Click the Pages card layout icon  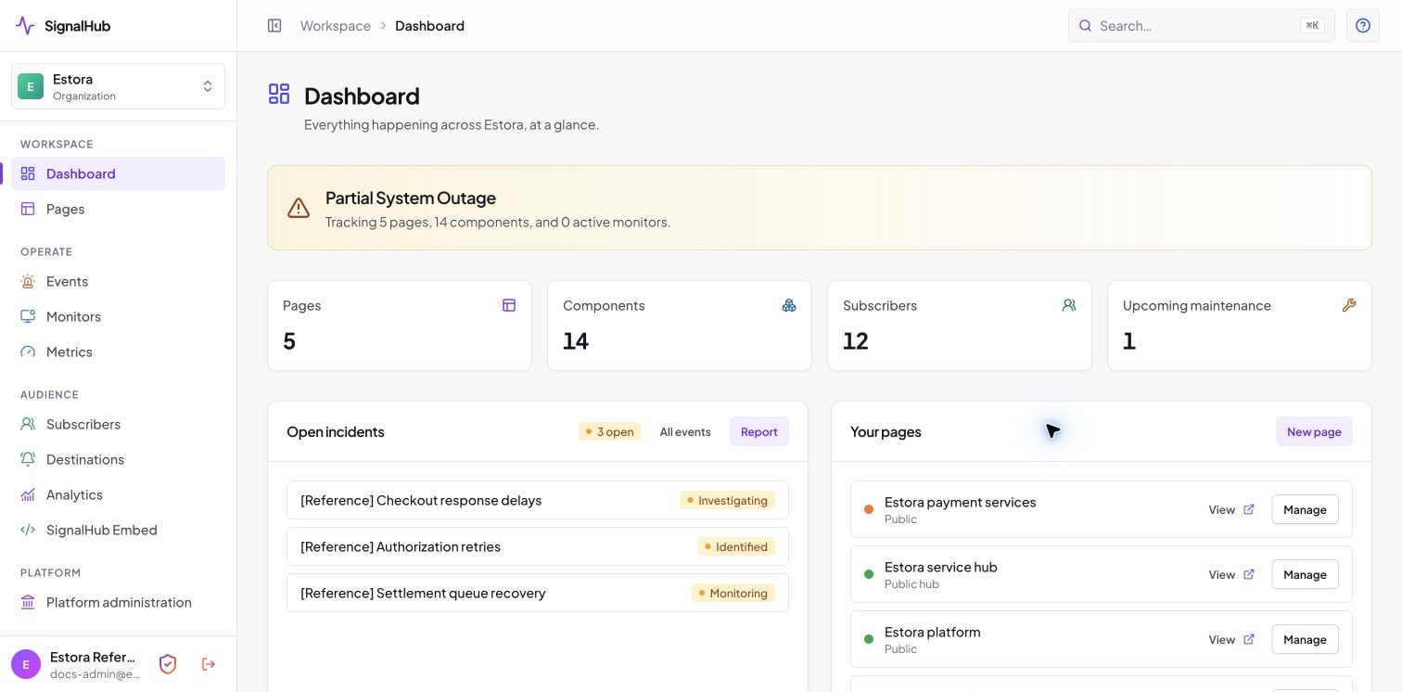pyautogui.click(x=509, y=305)
